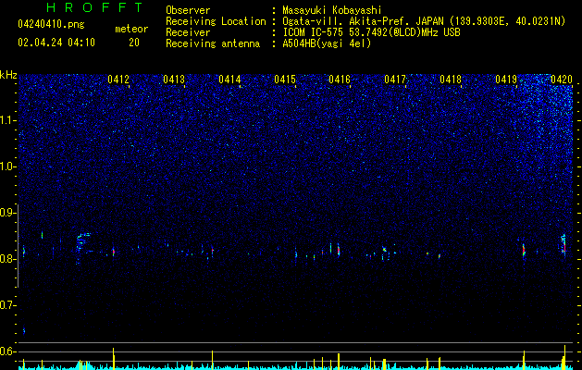Select the ICOM IC-575 53.7492 MHz receiver text
This screenshot has height=370, width=582.
pos(371,32)
